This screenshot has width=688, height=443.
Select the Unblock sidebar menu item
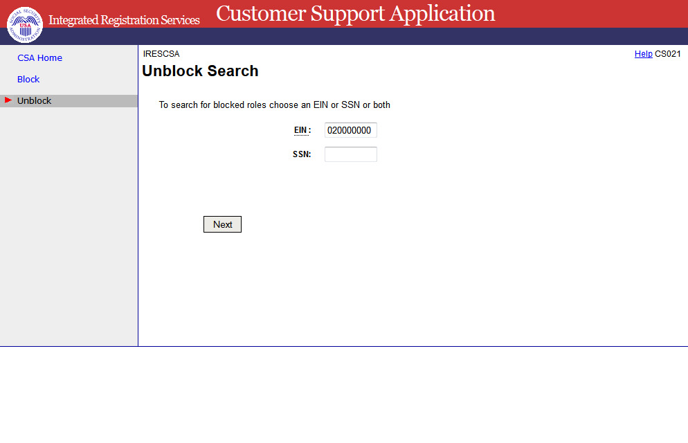[x=35, y=101]
